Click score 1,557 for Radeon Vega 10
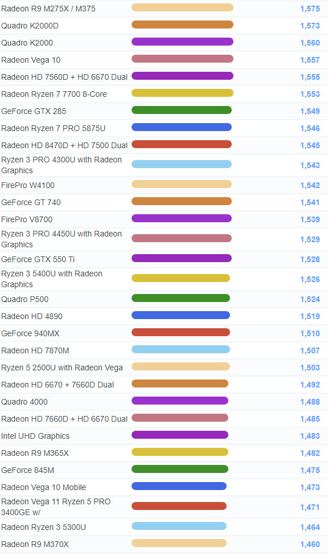This screenshot has width=328, height=555. (310, 60)
